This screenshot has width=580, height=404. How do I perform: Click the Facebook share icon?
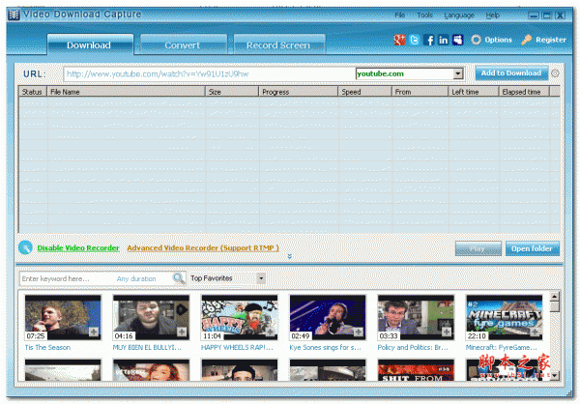coord(429,40)
